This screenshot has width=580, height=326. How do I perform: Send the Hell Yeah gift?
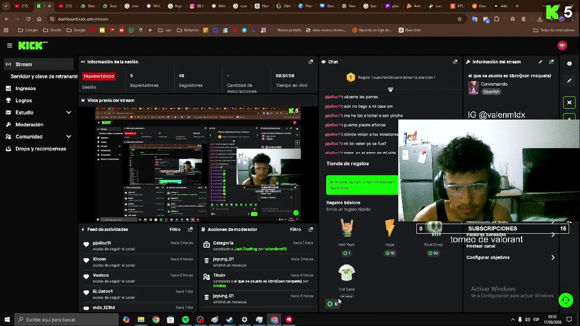[347, 236]
